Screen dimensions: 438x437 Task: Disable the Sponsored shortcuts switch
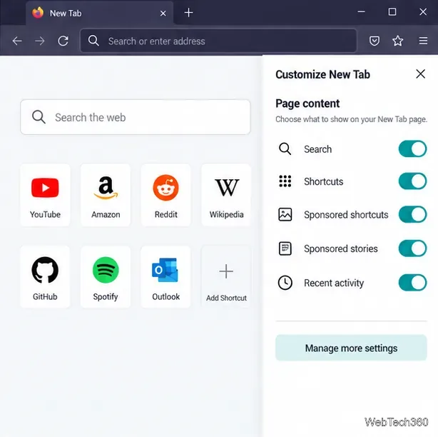tap(412, 214)
